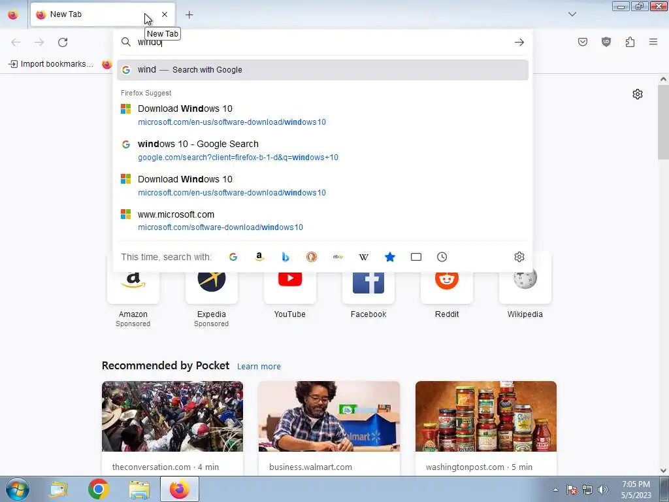Close the New Tab tab
Viewport: 669px width, 502px height.
point(165,14)
